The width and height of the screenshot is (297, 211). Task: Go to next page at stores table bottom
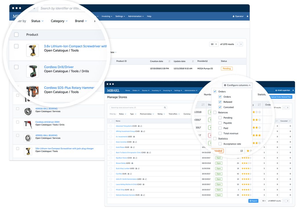tap(288, 201)
